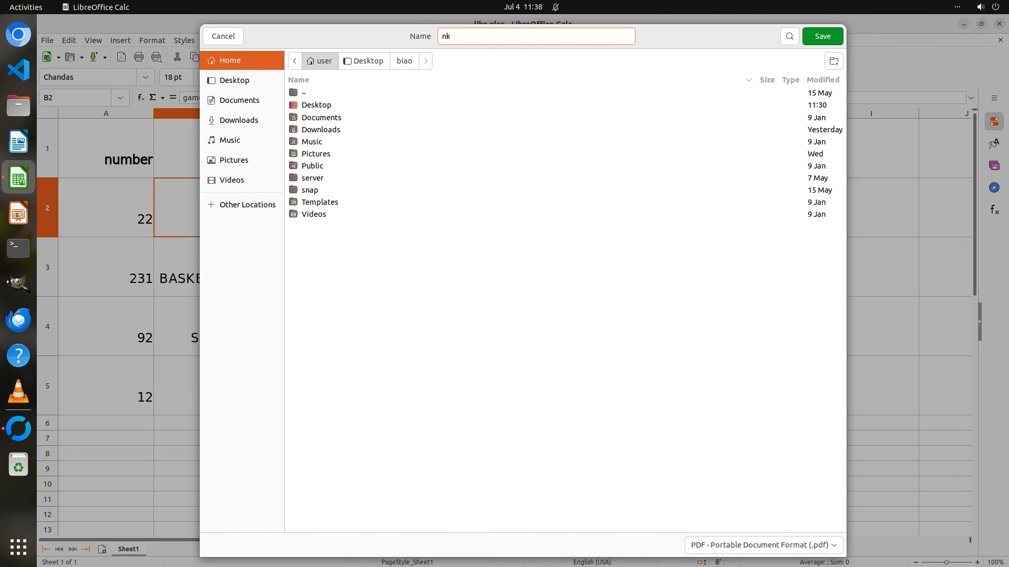This screenshot has width=1009, height=567.
Task: Select Downloads in the places sidebar
Action: 239,120
